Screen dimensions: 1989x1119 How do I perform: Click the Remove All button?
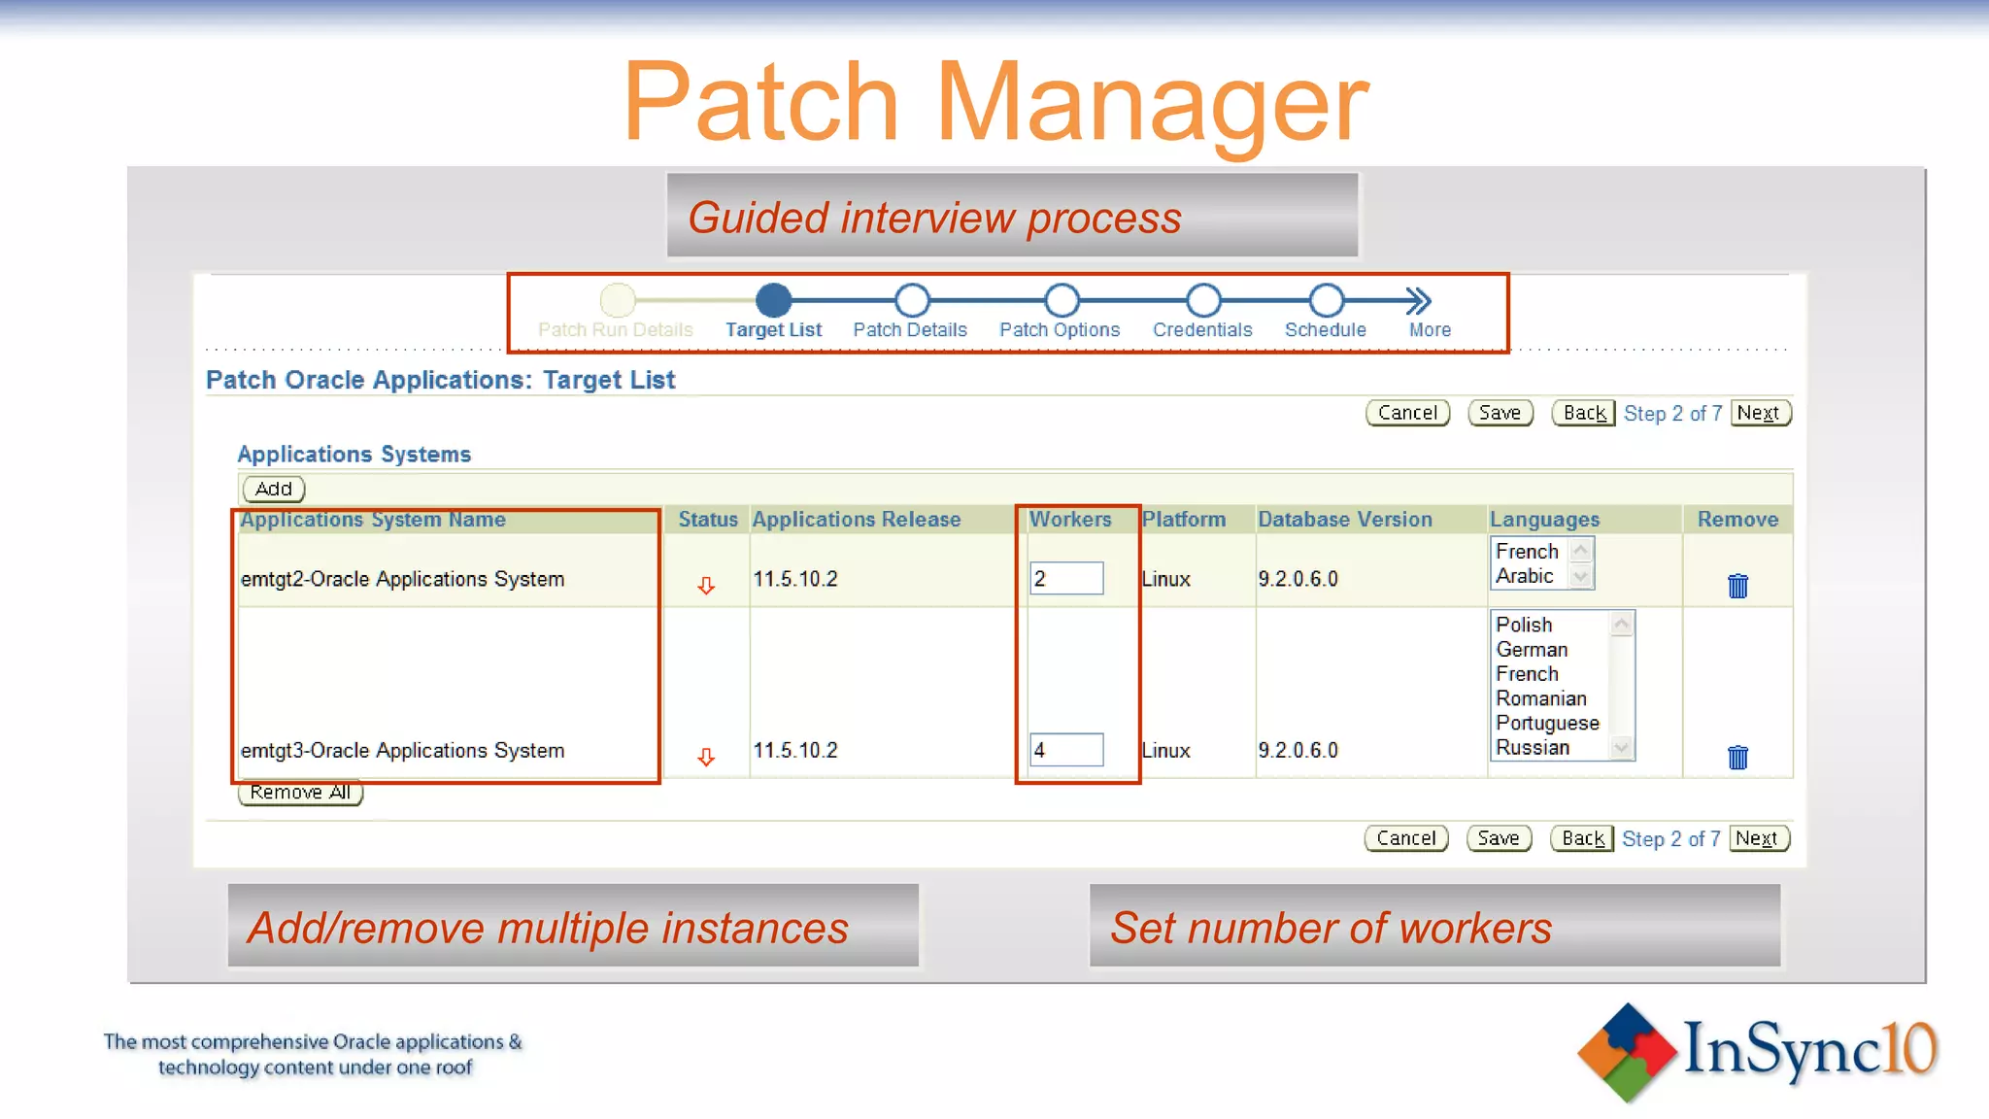300,793
